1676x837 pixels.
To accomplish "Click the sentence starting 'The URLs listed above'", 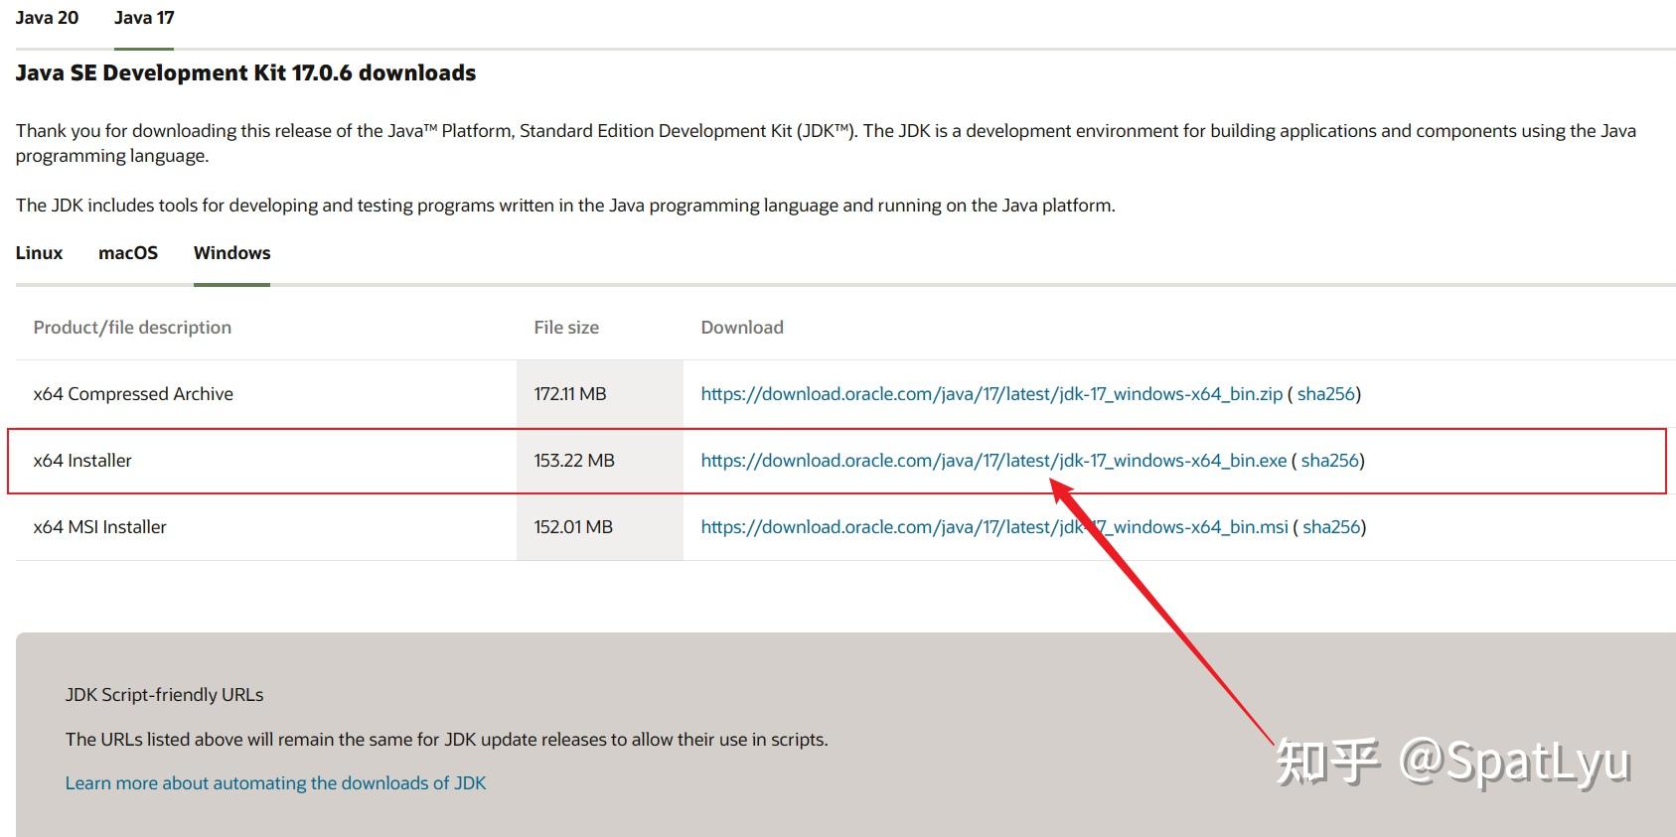I will (x=446, y=740).
